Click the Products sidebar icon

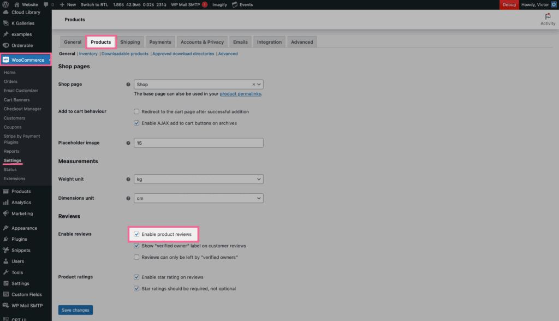tap(5, 192)
